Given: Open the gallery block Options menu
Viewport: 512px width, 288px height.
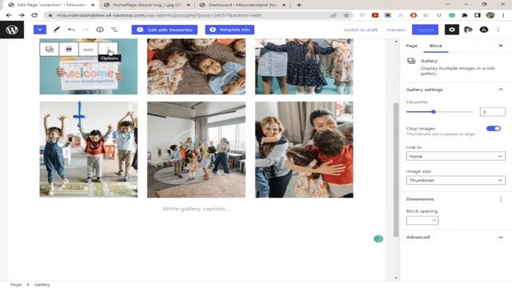Looking at the screenshot, I should tap(108, 50).
